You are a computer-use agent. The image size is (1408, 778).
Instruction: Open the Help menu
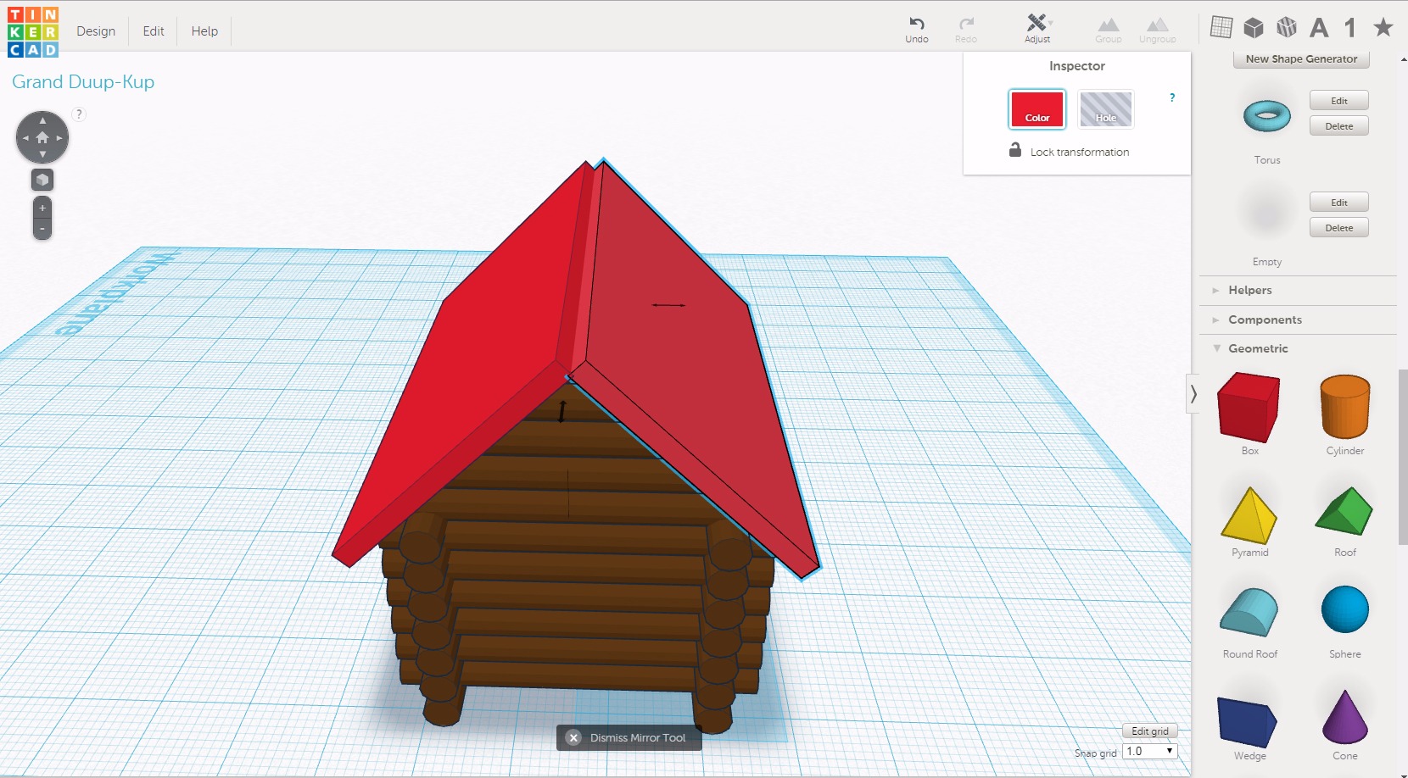[x=204, y=31]
